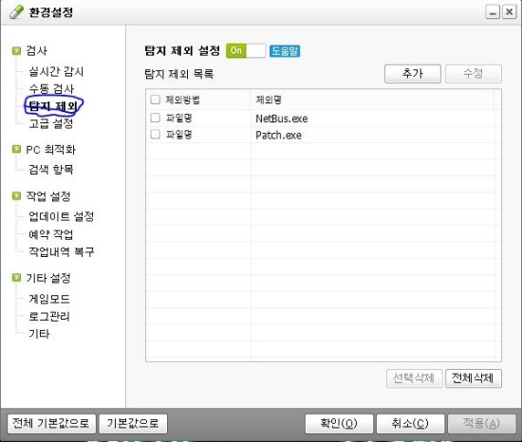Screen dimensions: 522x442
Task: Toggle the 탐지 제외 설정 On switch
Action: 246,51
